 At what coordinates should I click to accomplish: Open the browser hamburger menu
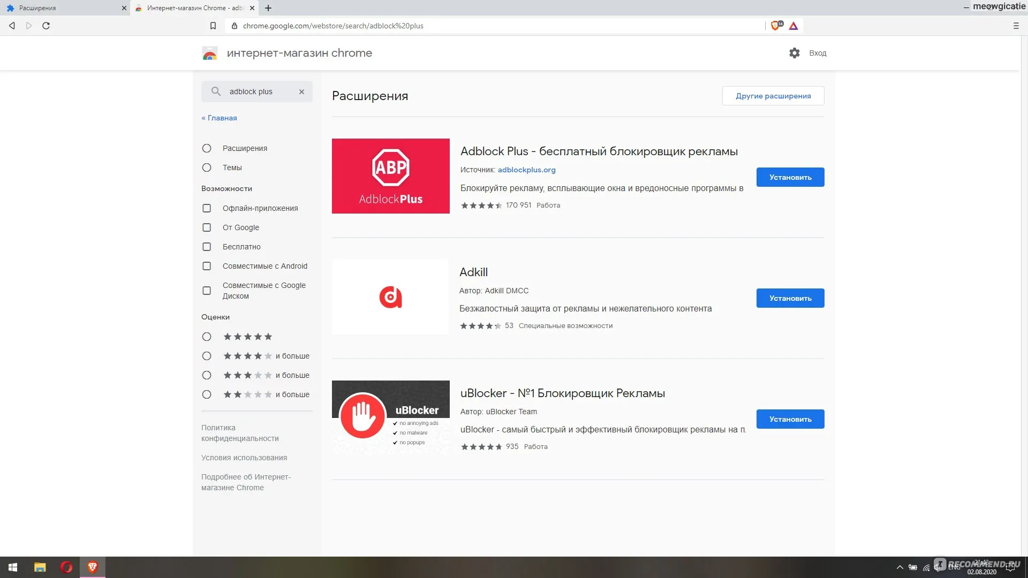tap(1016, 26)
